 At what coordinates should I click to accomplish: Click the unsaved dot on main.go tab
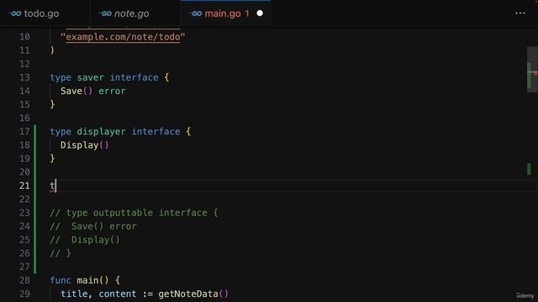coord(260,13)
